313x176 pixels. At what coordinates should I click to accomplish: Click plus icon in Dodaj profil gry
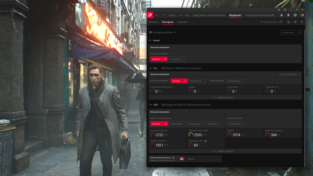299,32
